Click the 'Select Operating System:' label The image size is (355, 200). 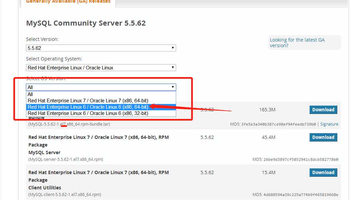pos(54,59)
